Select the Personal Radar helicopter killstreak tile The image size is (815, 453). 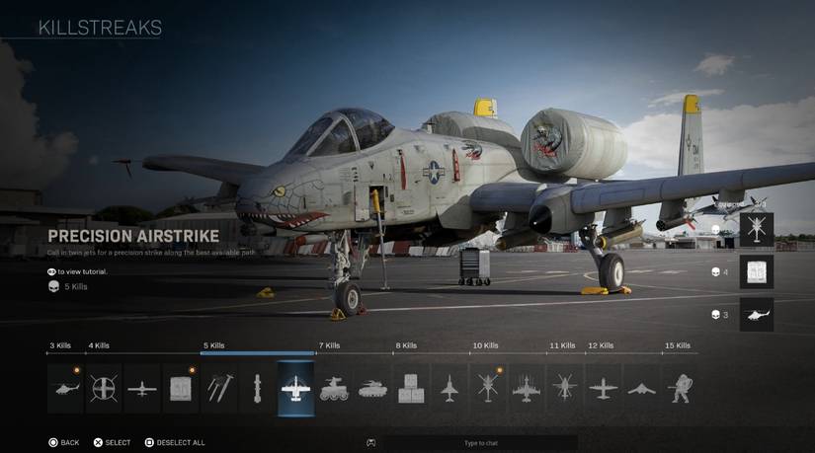tap(65, 388)
